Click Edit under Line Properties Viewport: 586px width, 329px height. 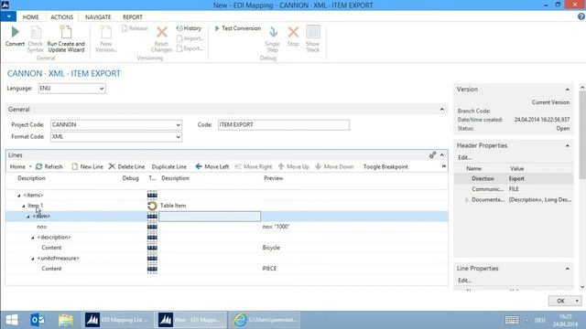464,281
